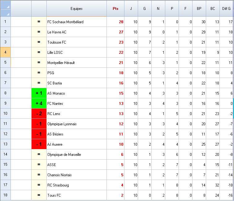Click the red -2 indicator for RC Lens
Image resolution: width=234 pixels, height=201 pixels.
(39, 114)
